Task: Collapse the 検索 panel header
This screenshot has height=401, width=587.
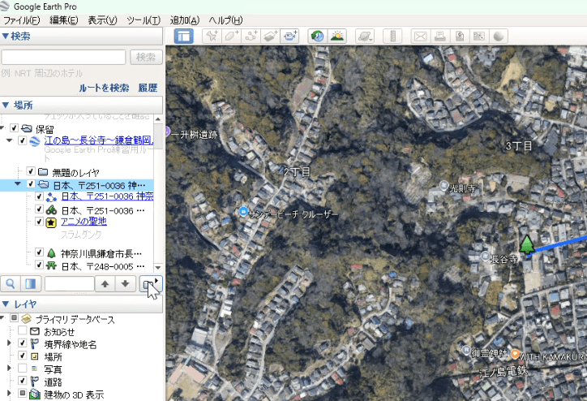Action: click(6, 36)
